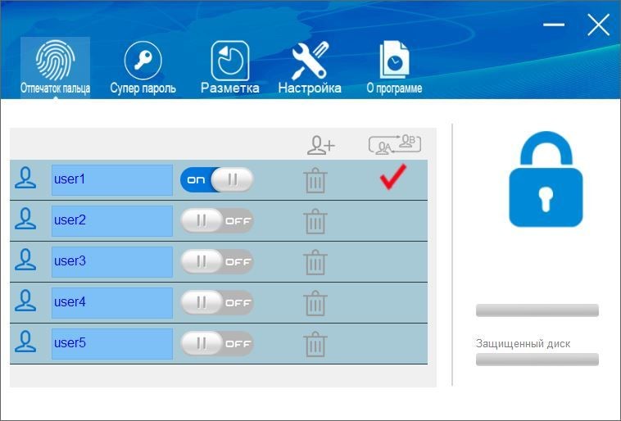Enable the user3 switch
The height and width of the screenshot is (421, 621).
pos(216,261)
